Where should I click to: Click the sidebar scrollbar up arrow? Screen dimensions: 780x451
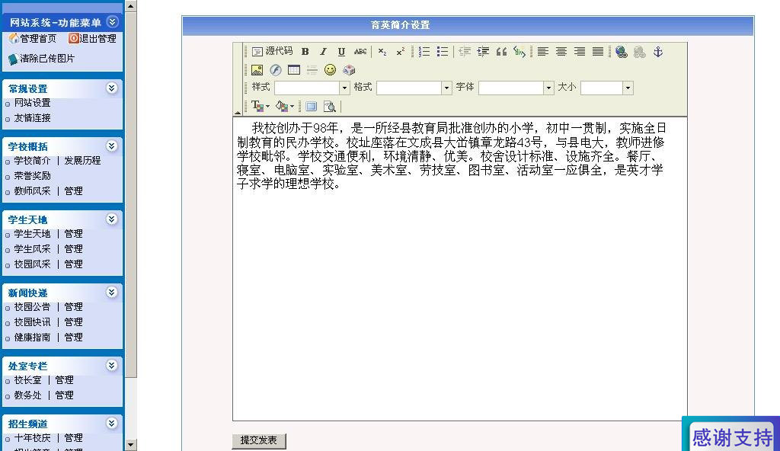click(131, 5)
